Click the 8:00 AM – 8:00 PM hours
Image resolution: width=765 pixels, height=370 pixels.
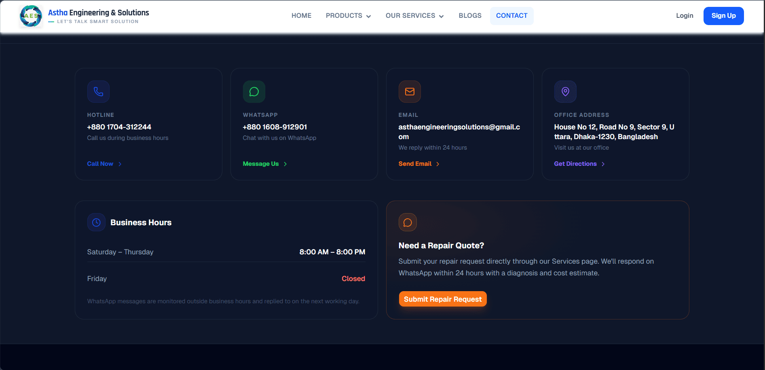332,252
